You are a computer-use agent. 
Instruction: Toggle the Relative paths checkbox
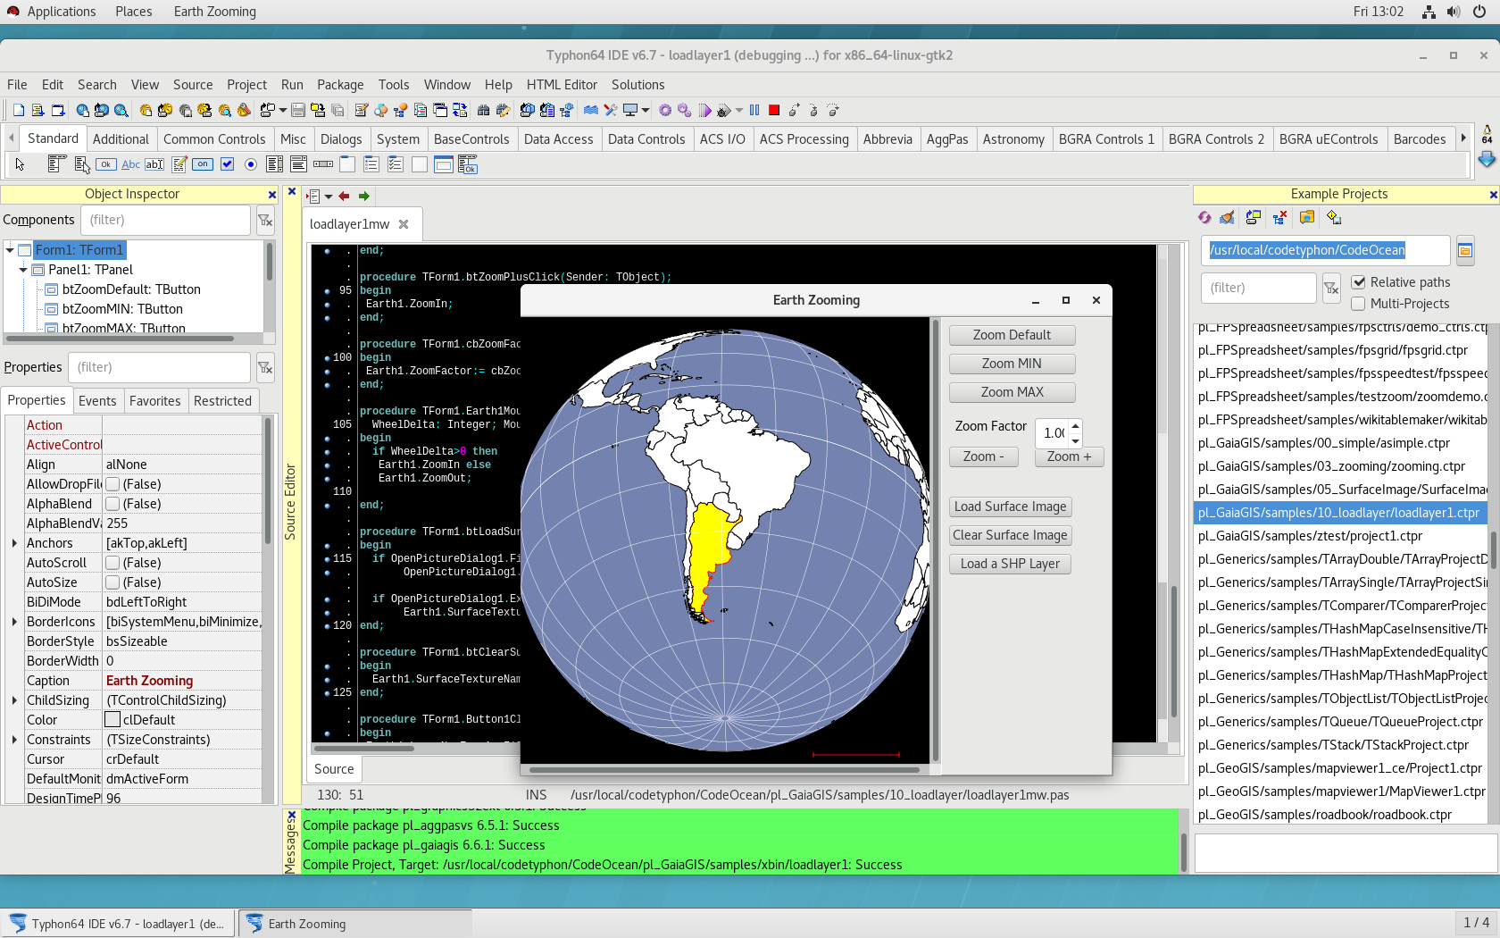click(1359, 282)
